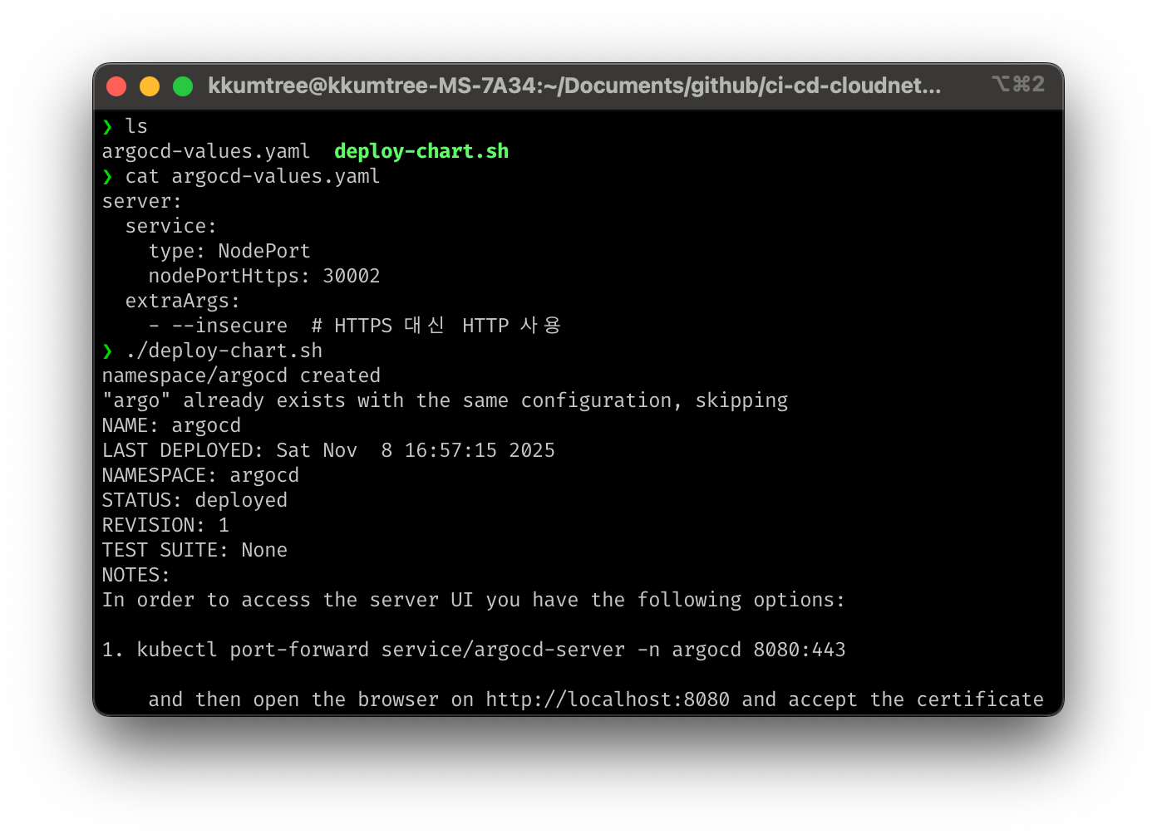Click the terminal title bar path text
The image size is (1157, 839).
tap(574, 86)
